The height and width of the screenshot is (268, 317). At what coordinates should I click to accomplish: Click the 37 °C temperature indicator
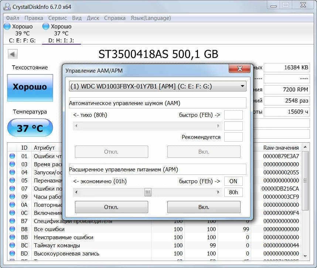pyautogui.click(x=30, y=128)
